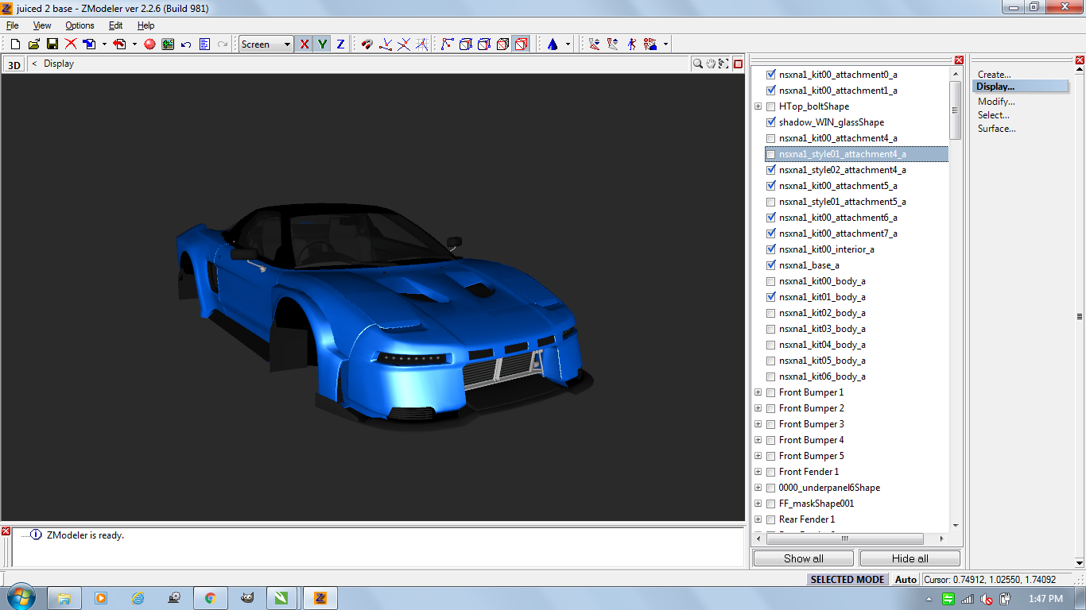
Task: Select the nsxna1_style01_attachment4_a row
Action: click(856, 154)
